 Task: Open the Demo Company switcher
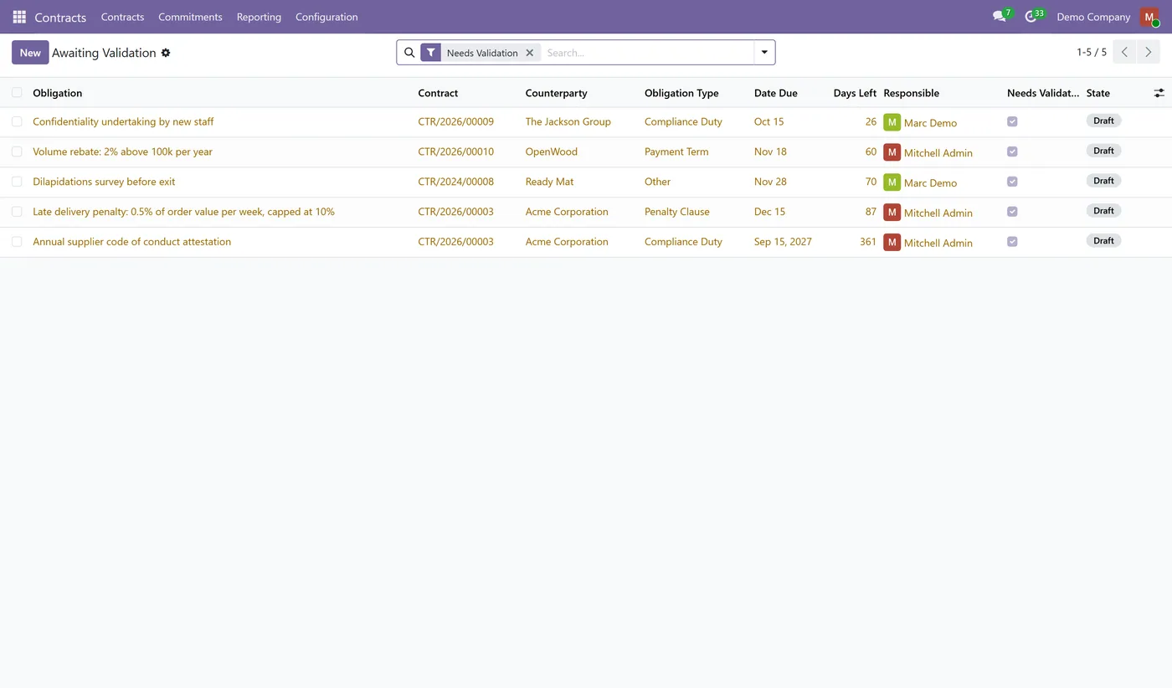[x=1093, y=17]
